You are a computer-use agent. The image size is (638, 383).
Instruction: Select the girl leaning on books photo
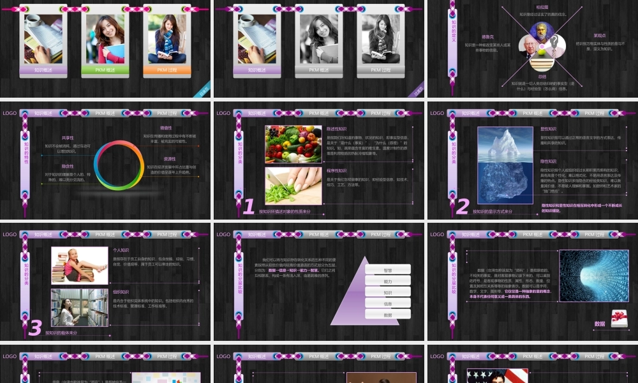tap(79, 264)
